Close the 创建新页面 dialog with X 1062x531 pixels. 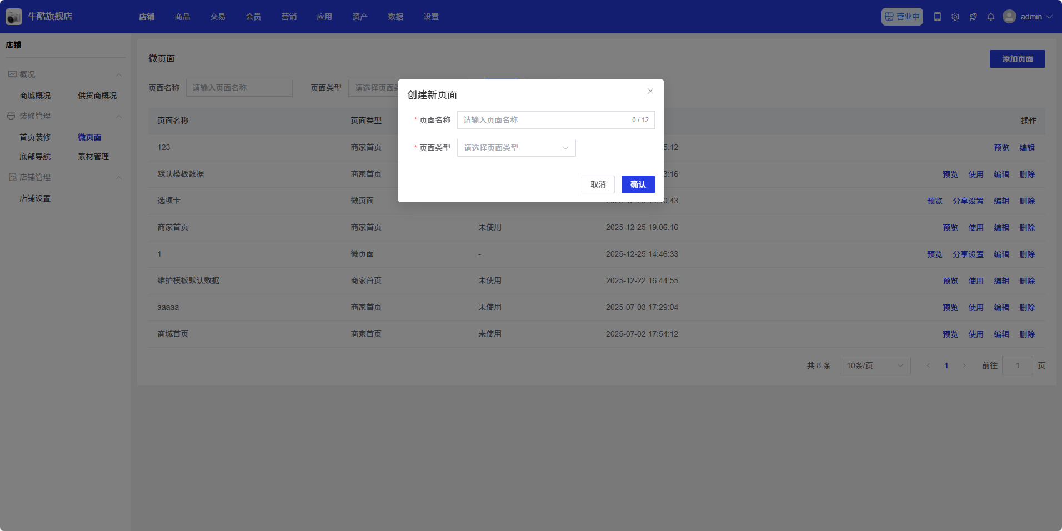[x=650, y=91]
